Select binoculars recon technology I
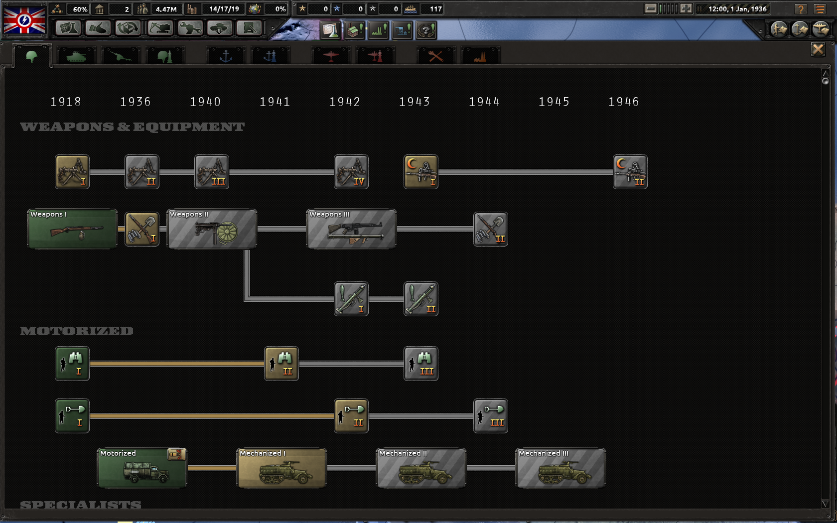Viewport: 837px width, 523px height. point(72,364)
